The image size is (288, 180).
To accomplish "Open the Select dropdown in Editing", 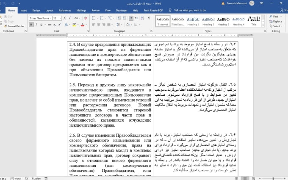I will 276,26.
